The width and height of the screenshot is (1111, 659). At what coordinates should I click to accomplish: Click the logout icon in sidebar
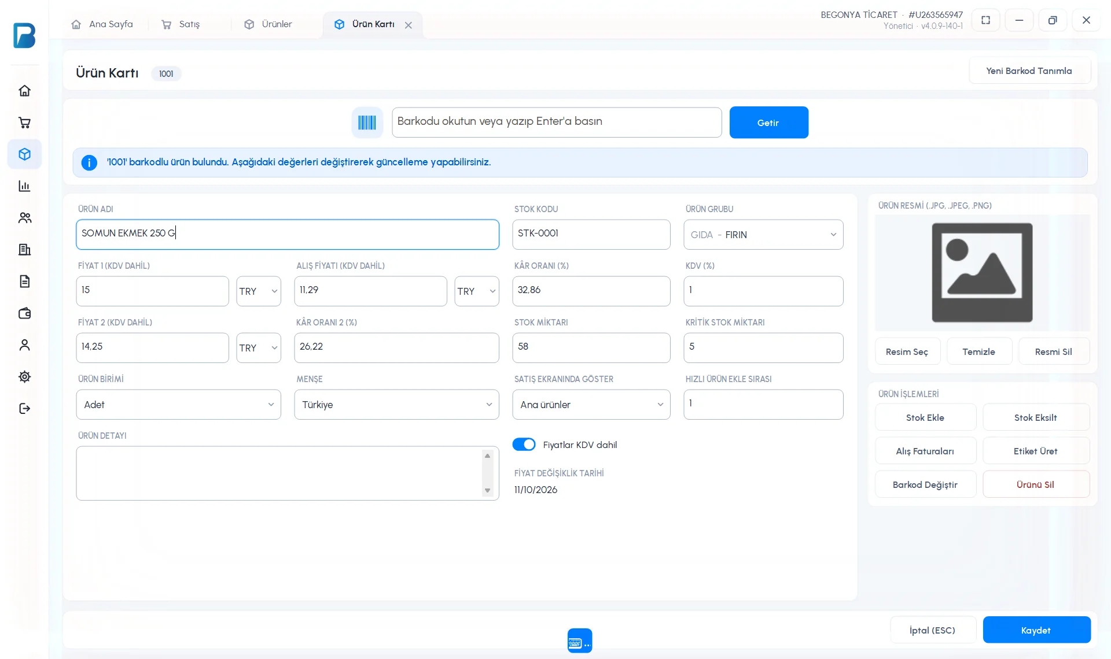(24, 409)
